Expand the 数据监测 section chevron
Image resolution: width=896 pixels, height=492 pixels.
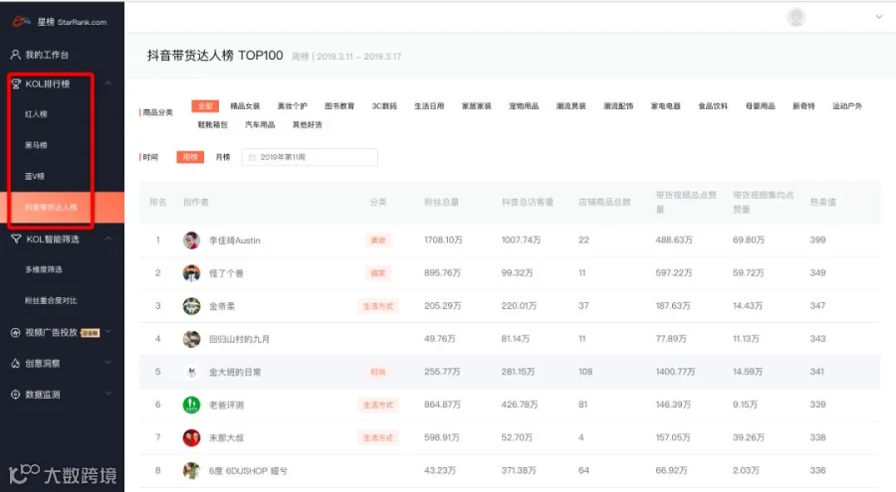click(108, 394)
